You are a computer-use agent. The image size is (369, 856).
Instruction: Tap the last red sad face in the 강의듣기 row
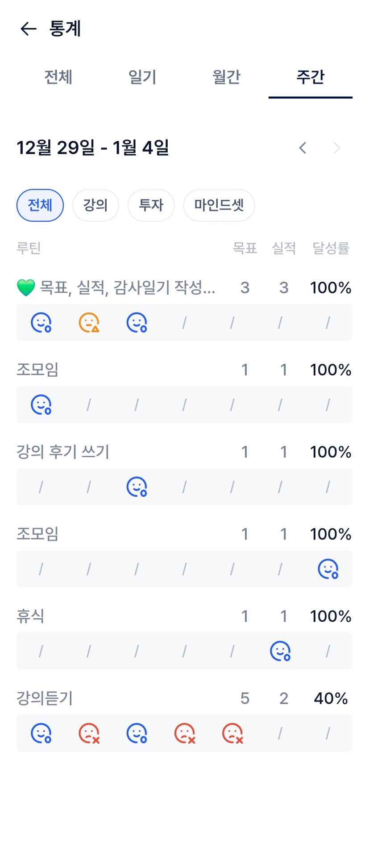click(x=232, y=733)
